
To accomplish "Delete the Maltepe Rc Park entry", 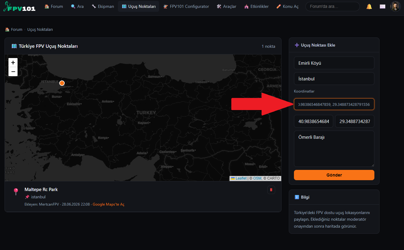I will (271, 190).
